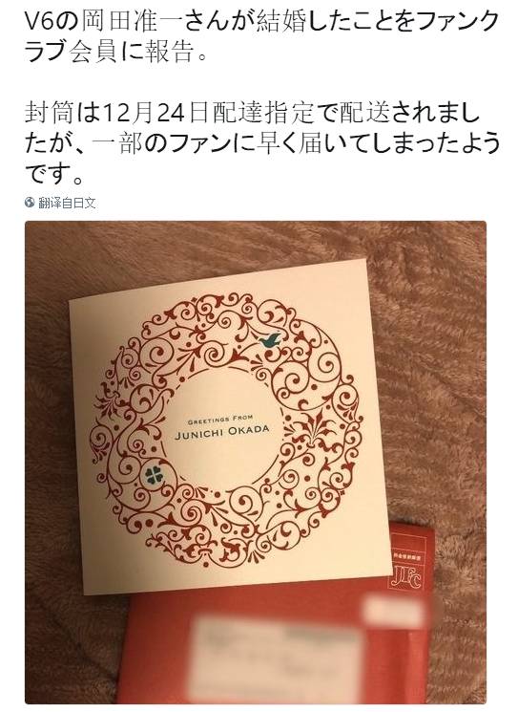Click the red ornamental wreath pattern on the card

227,429
